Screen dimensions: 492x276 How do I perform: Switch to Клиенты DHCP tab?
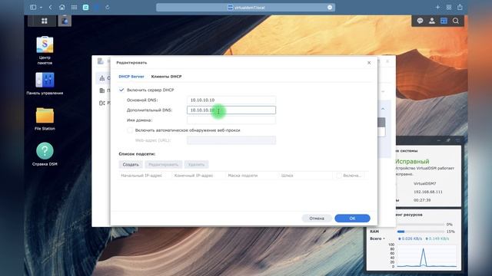click(x=166, y=77)
